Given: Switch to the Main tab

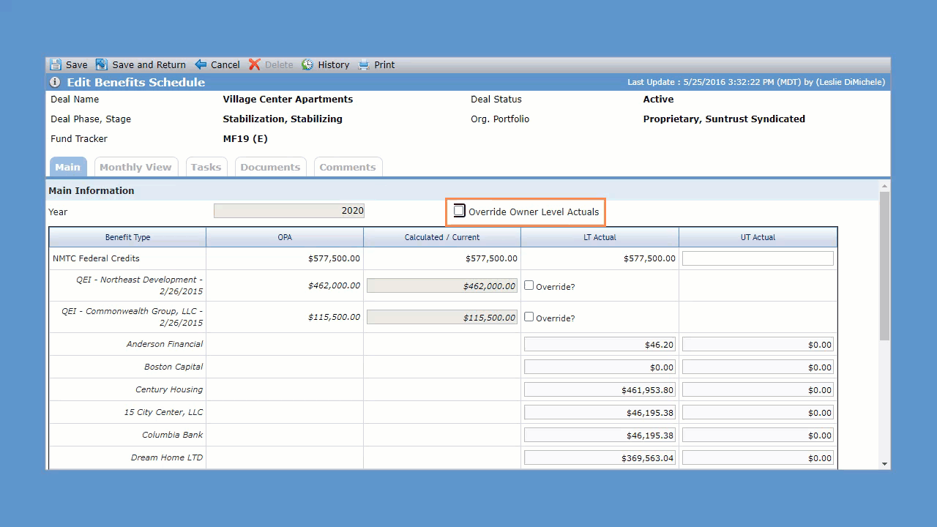Looking at the screenshot, I should coord(67,167).
